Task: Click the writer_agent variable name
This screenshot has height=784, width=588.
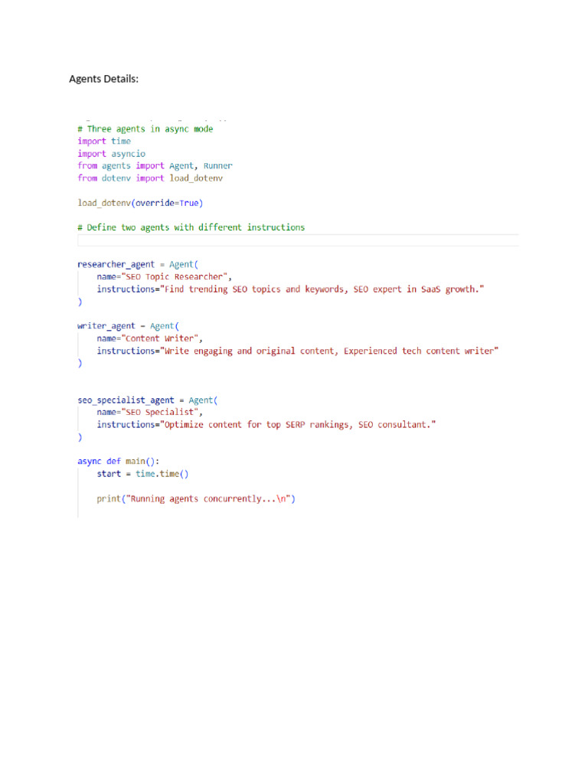Action: (x=106, y=326)
